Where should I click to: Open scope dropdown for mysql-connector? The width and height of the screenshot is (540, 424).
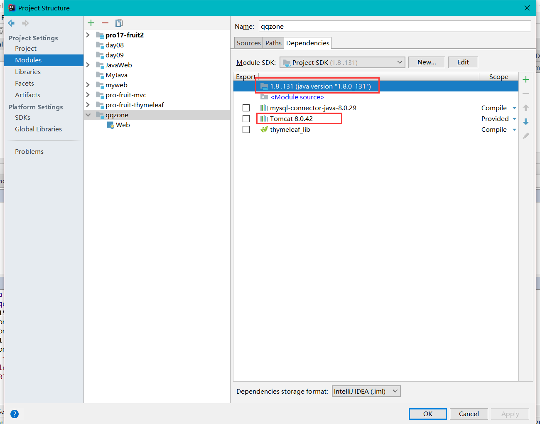tap(514, 108)
